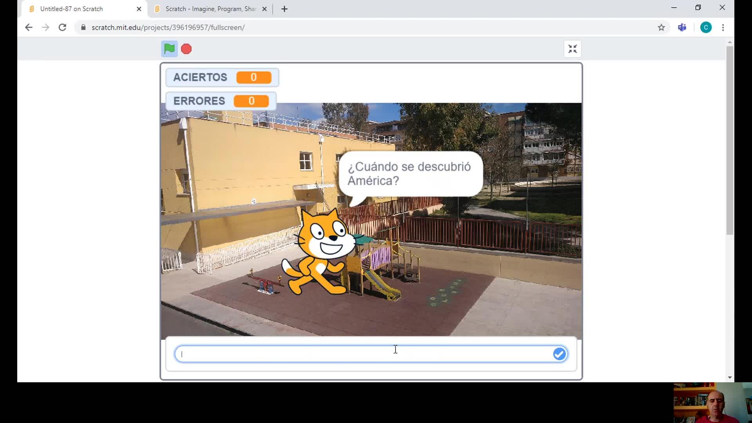Image resolution: width=752 pixels, height=423 pixels.
Task: Exit fullscreen mode with the shrink icon
Action: coord(573,49)
